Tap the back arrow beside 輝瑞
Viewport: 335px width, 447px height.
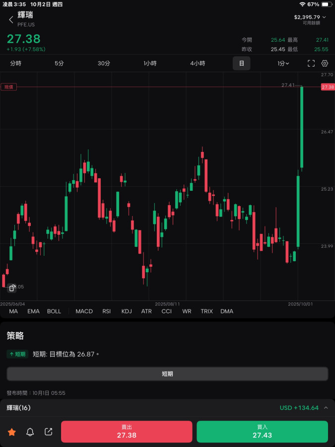point(11,20)
